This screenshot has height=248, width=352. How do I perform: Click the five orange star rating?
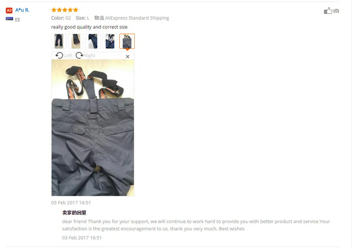[65, 10]
